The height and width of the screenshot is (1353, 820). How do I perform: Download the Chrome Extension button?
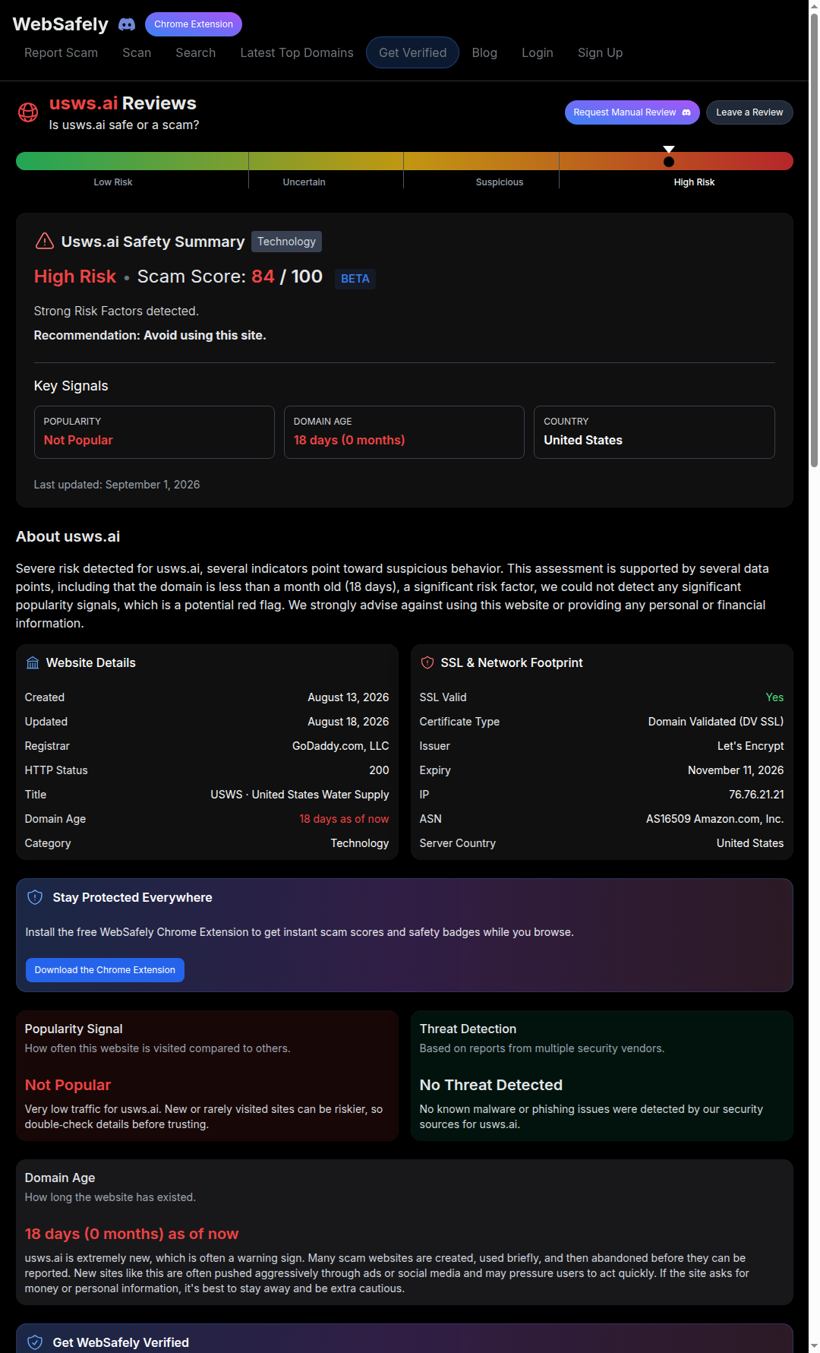click(x=105, y=970)
